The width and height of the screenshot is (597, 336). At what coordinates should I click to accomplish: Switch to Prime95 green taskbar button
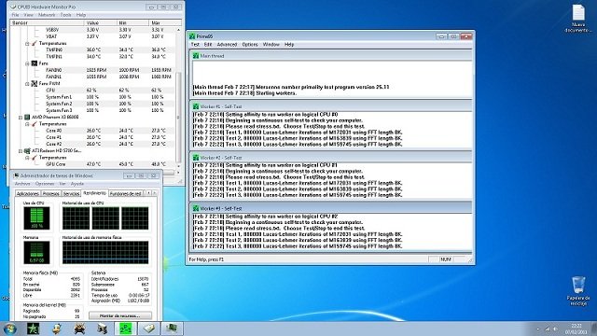[x=126, y=329]
